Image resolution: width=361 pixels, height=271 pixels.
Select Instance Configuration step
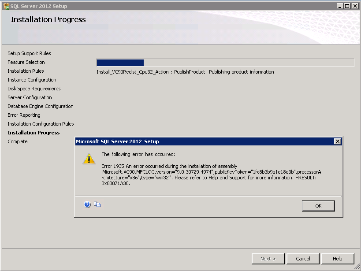coord(32,80)
